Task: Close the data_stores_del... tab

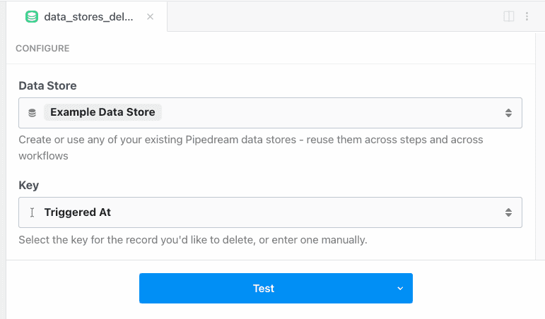Action: coord(150,16)
